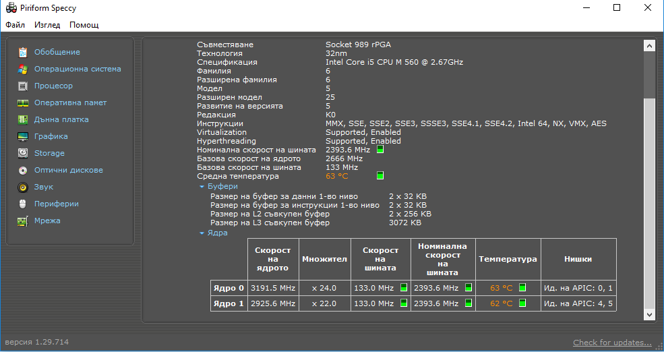
Task: Click Ядро 1 temperature graph icon
Action: [x=522, y=303]
